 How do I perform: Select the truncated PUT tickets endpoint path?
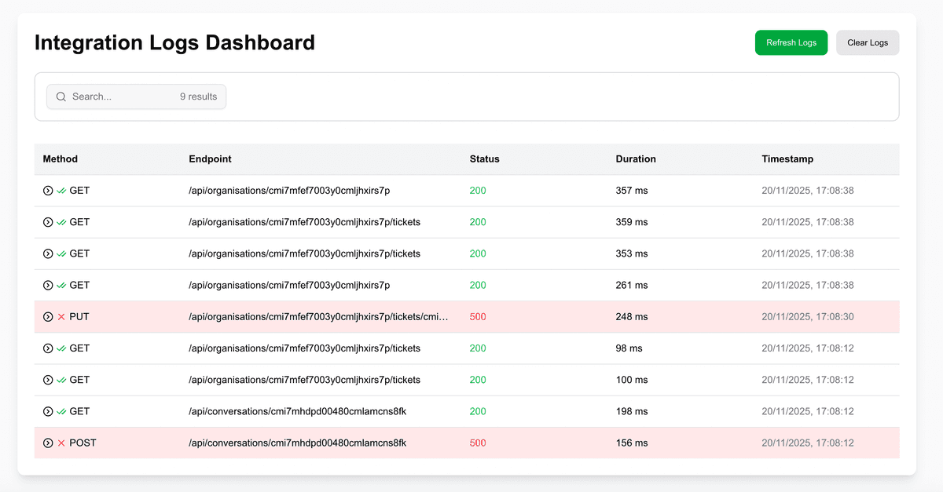[x=318, y=317]
